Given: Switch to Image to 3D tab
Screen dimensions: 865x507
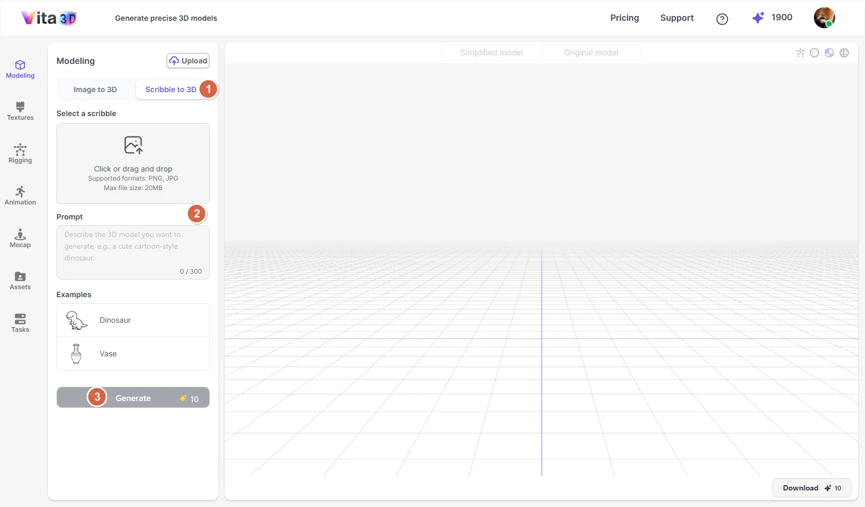Looking at the screenshot, I should coord(95,89).
